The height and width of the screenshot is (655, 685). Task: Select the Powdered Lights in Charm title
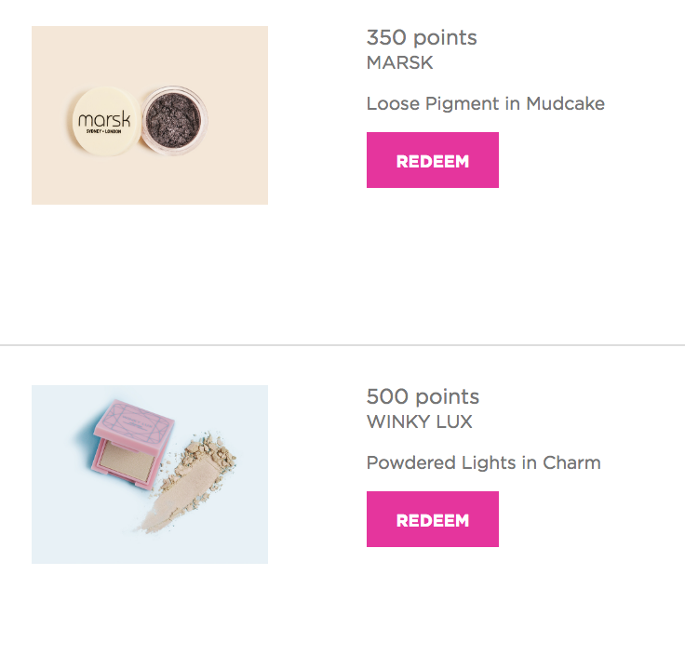(x=484, y=462)
